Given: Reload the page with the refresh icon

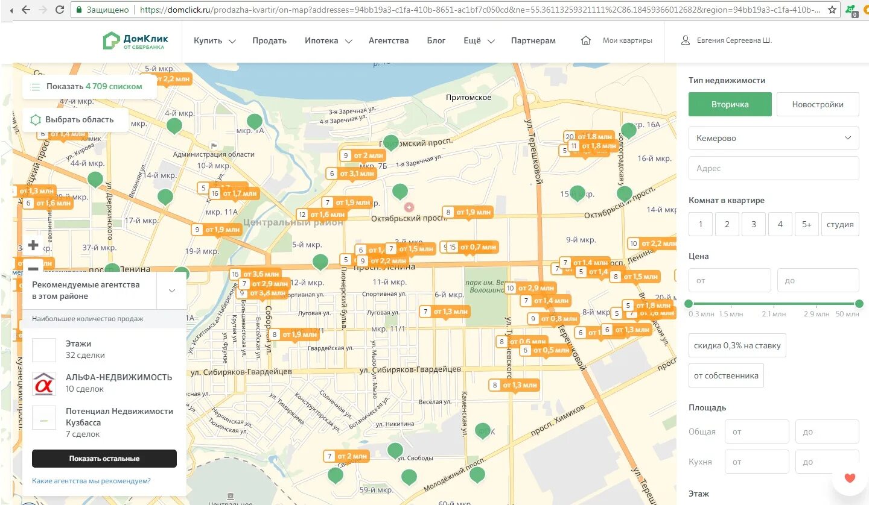Looking at the screenshot, I should (x=59, y=10).
